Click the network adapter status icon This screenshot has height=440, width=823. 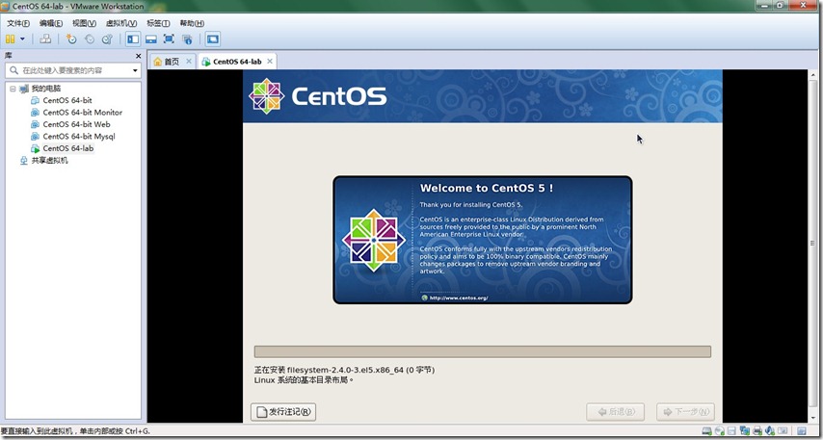(x=745, y=431)
